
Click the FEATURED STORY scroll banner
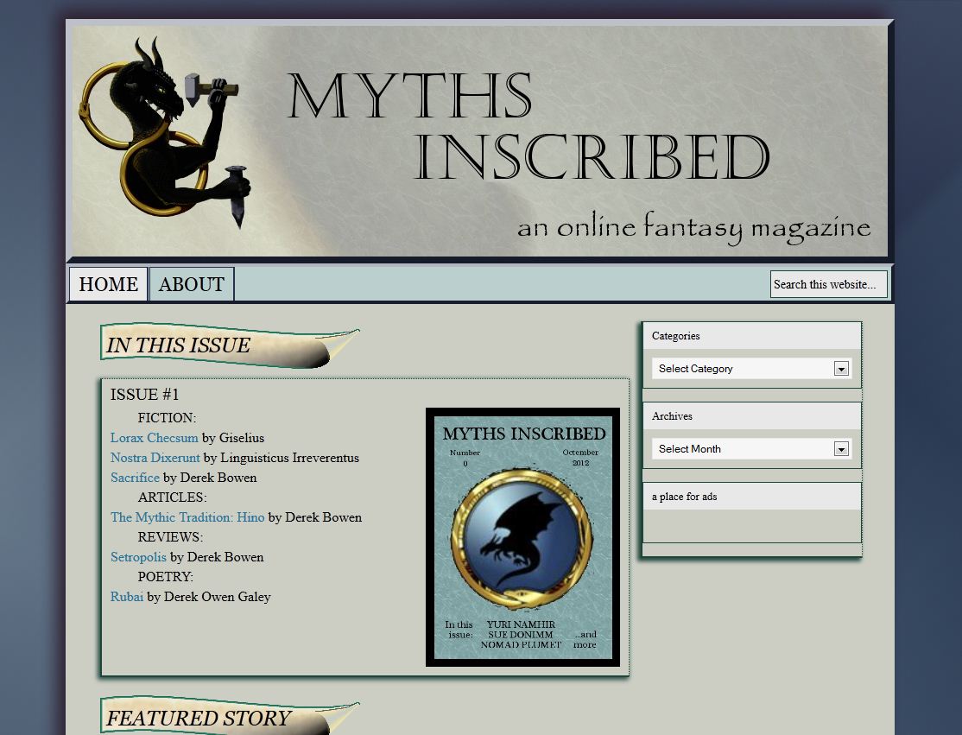[x=229, y=718]
